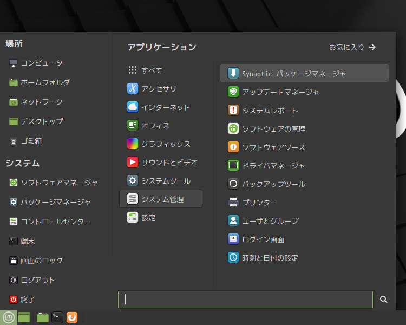
Task: Launch Synaptic パッケージマネージャ icon
Action: click(x=233, y=73)
